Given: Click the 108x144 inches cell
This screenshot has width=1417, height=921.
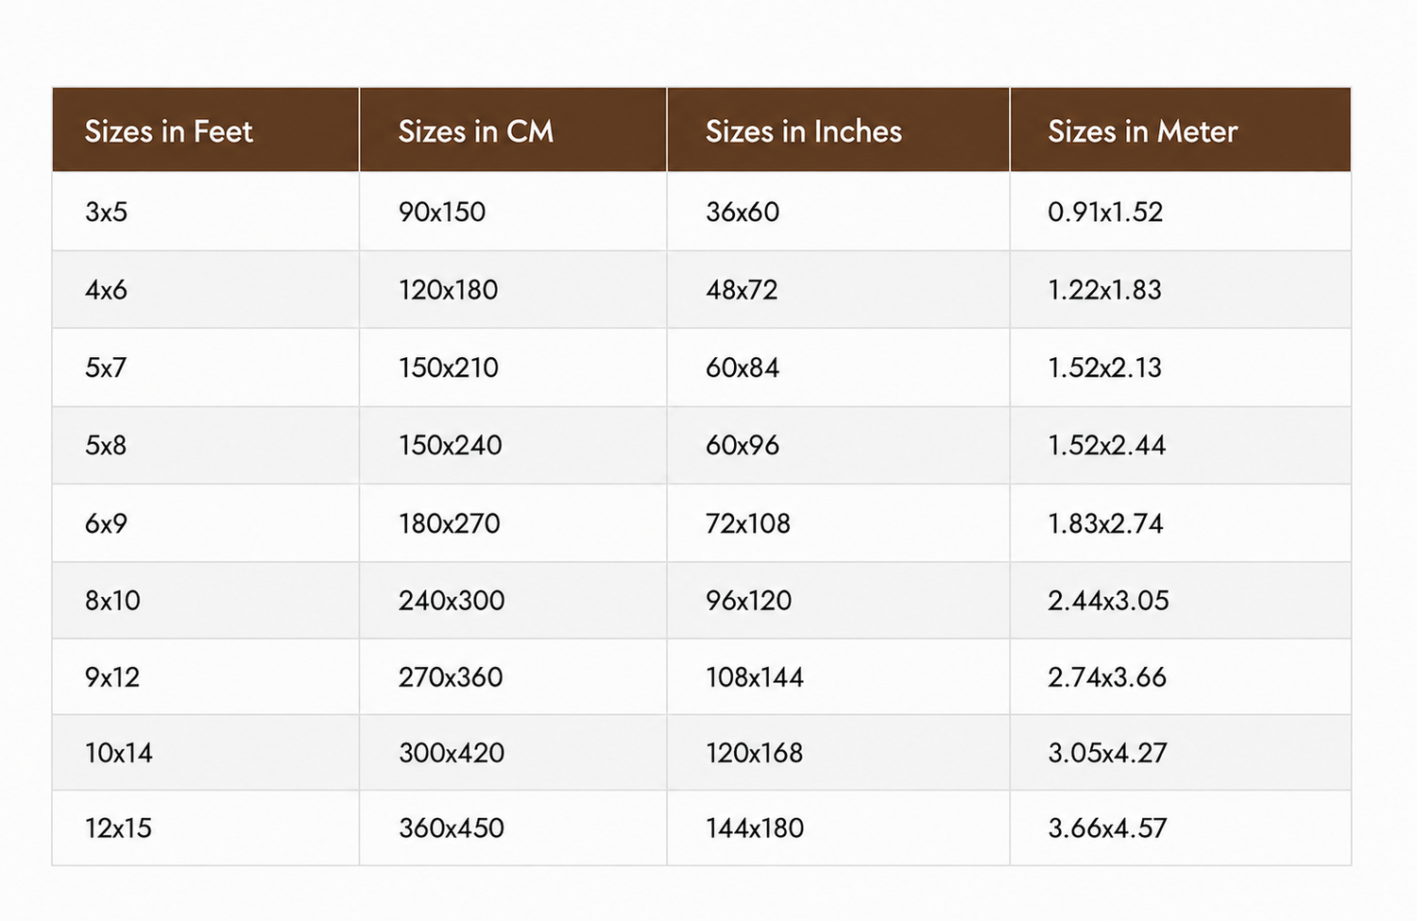Looking at the screenshot, I should (x=838, y=677).
